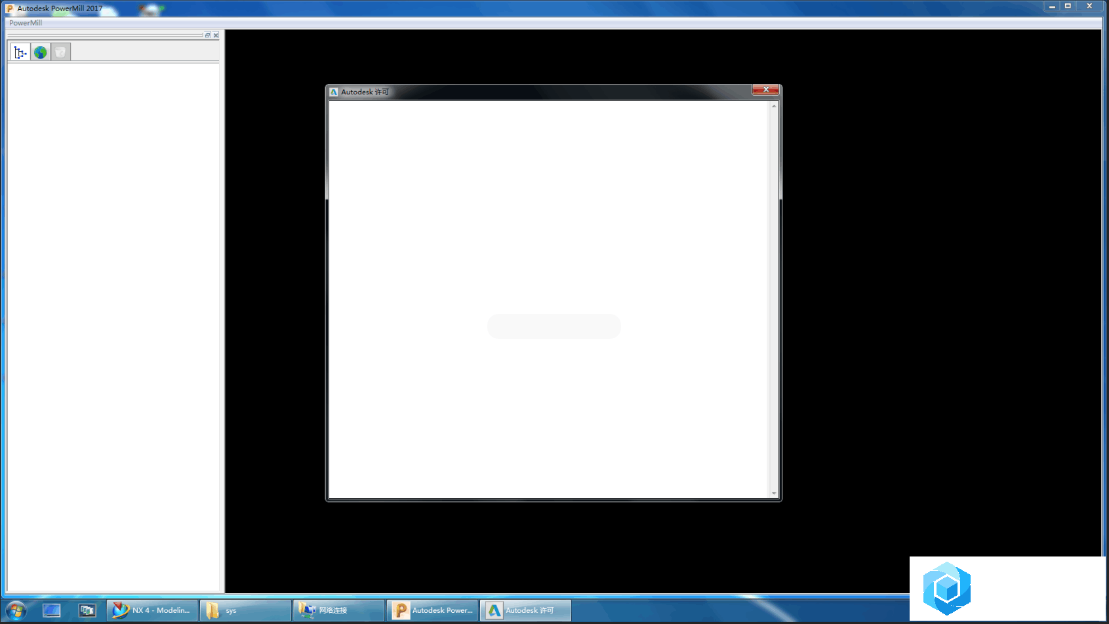Image resolution: width=1109 pixels, height=624 pixels.
Task: Click the dialog scrollbar up arrow
Action: [774, 106]
